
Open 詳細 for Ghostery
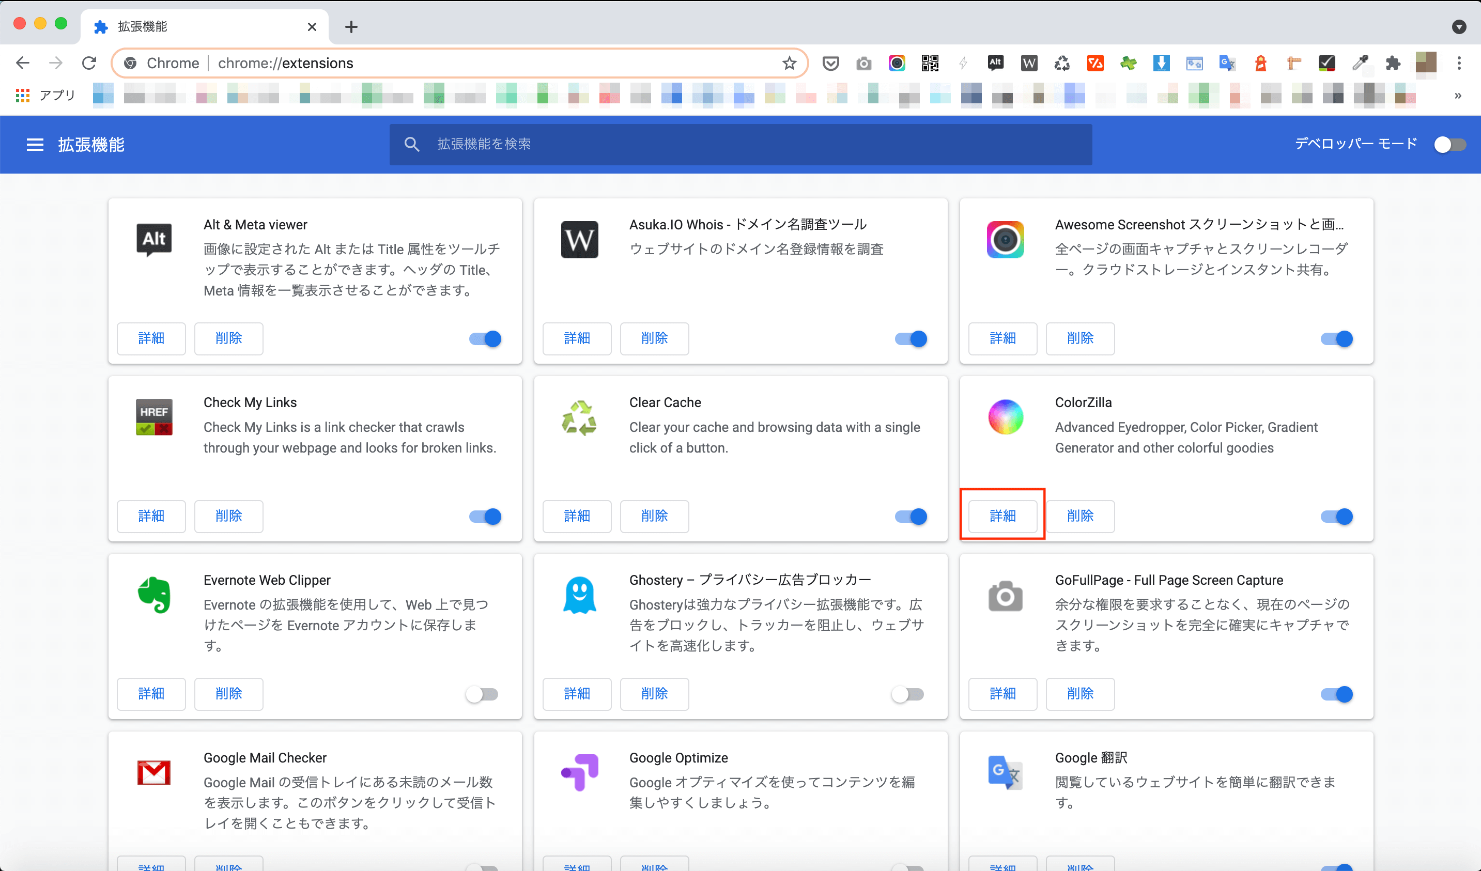(577, 693)
